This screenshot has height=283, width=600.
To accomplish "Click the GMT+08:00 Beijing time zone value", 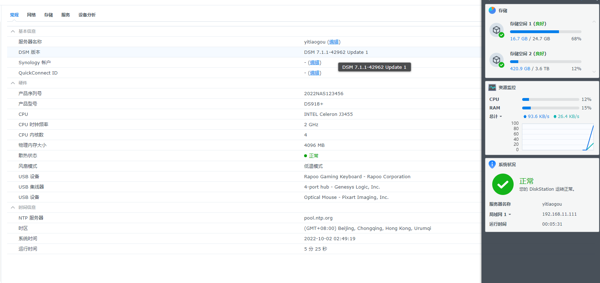I will (x=368, y=228).
